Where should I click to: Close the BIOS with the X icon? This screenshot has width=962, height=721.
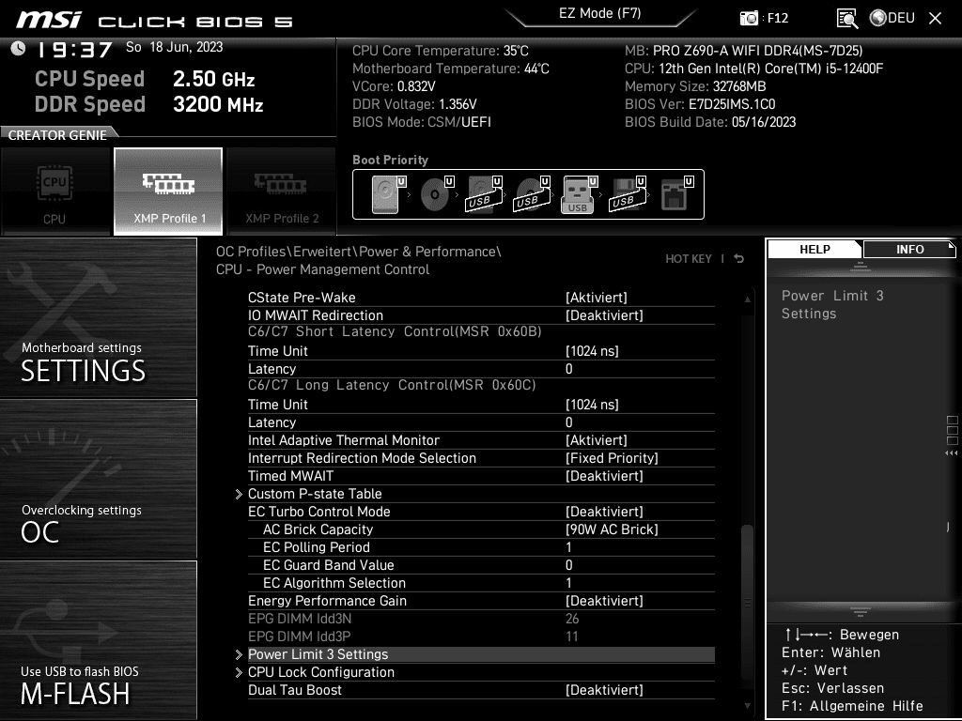pyautogui.click(x=935, y=19)
